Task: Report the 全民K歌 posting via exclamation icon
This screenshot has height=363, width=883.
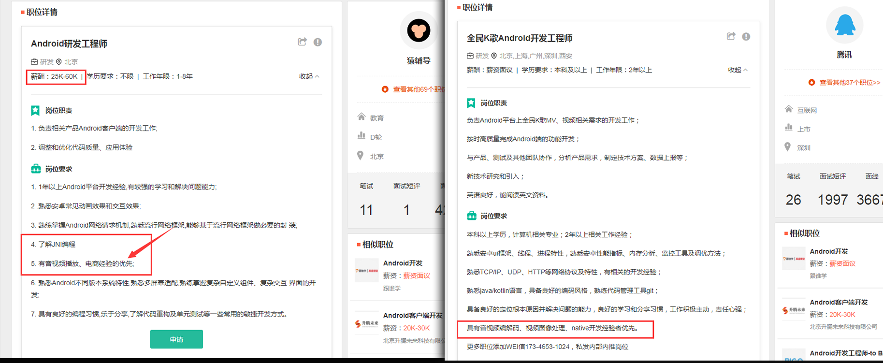Action: click(x=746, y=36)
